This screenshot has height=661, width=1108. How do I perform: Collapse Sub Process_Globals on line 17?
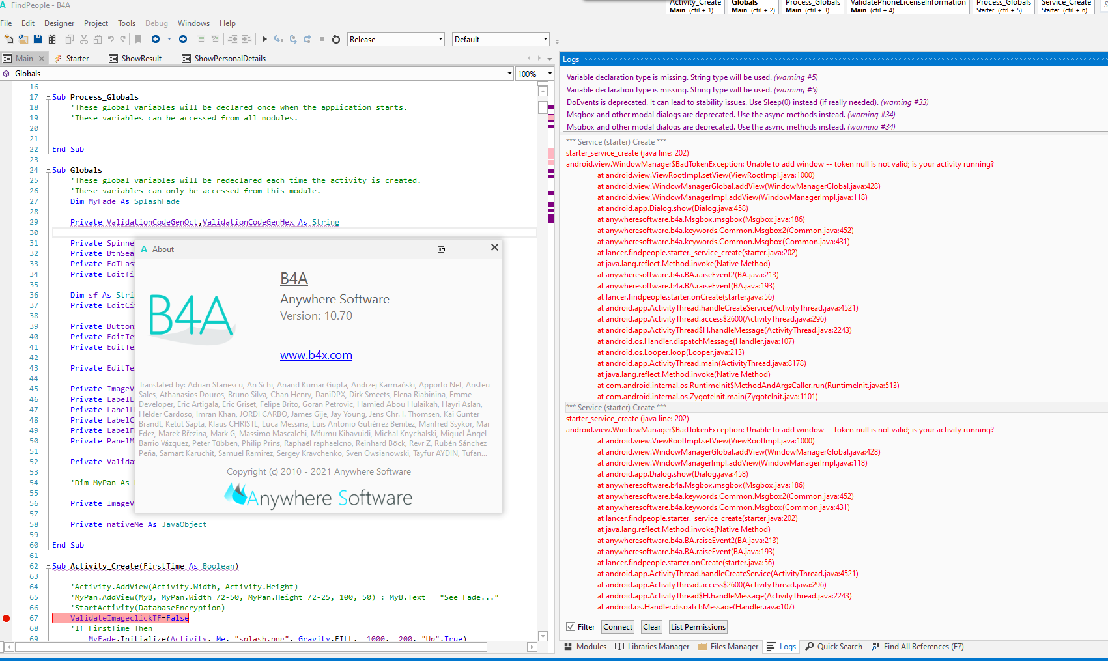click(x=48, y=97)
